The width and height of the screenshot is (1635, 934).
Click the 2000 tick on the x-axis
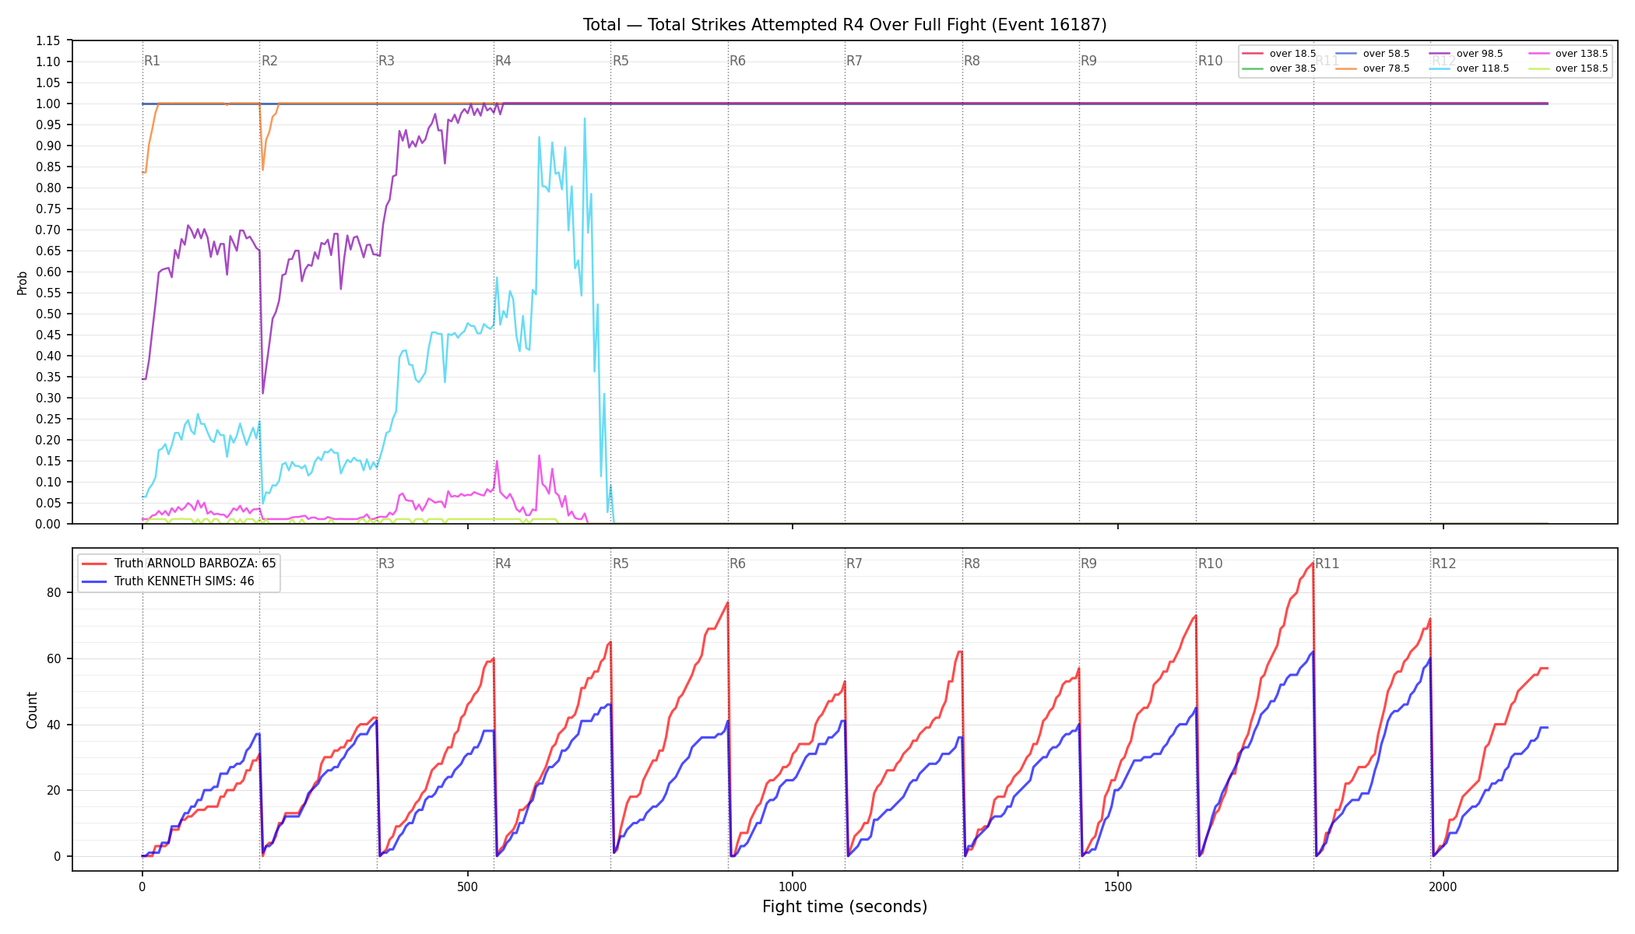1443,886
